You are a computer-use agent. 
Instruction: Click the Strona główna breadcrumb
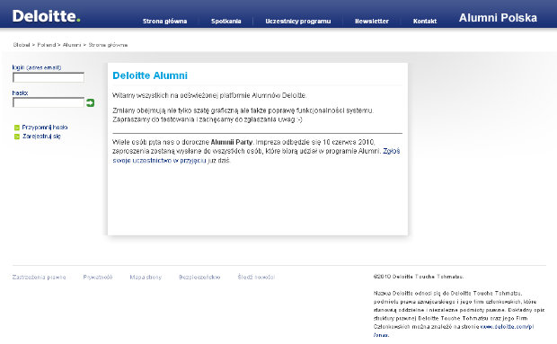click(x=108, y=45)
